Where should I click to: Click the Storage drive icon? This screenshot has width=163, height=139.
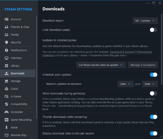click(7, 81)
